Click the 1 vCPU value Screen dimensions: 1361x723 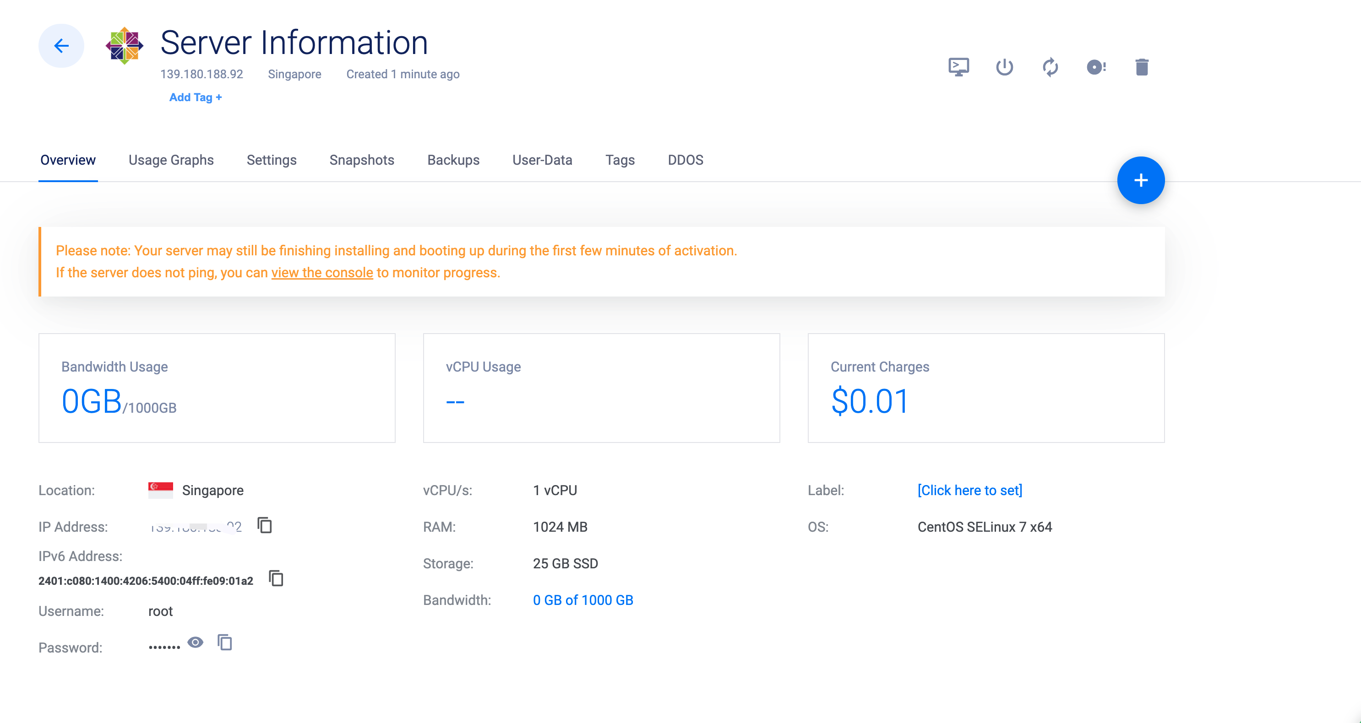555,491
